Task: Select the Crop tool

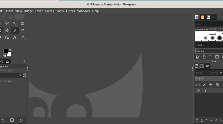Action: (x=22, y=23)
